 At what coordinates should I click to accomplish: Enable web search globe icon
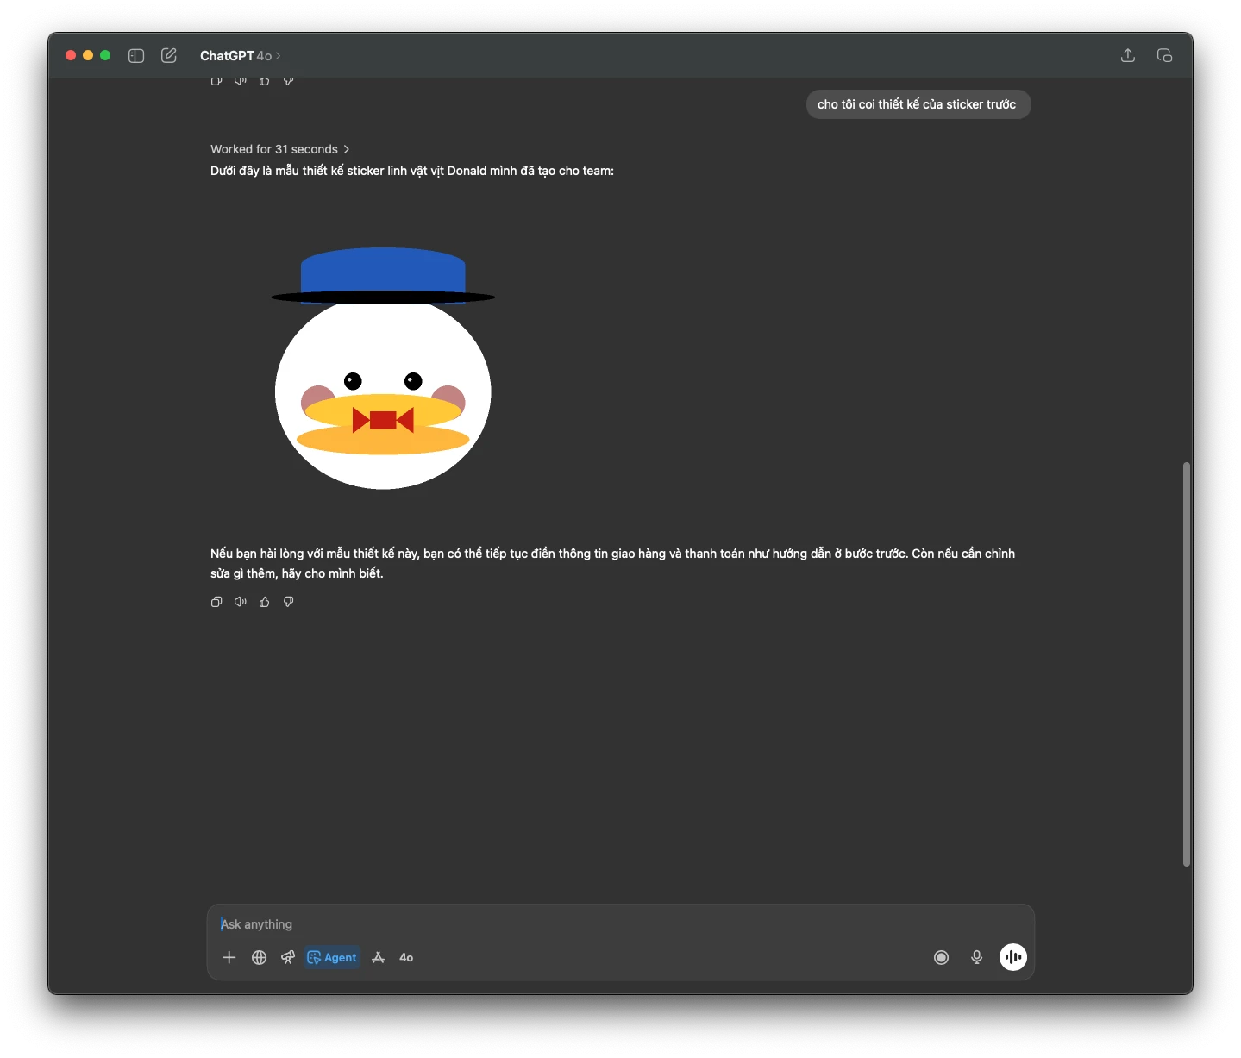(259, 957)
